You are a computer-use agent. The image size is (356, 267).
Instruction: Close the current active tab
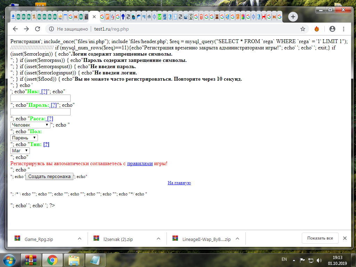[94, 16]
